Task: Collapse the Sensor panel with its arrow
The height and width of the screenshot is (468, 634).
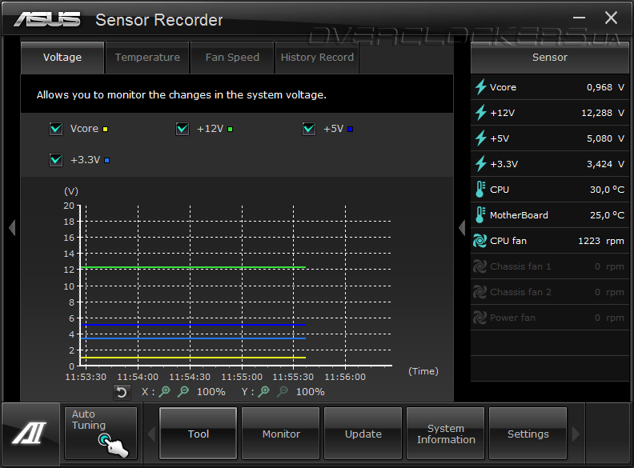Action: [x=462, y=228]
